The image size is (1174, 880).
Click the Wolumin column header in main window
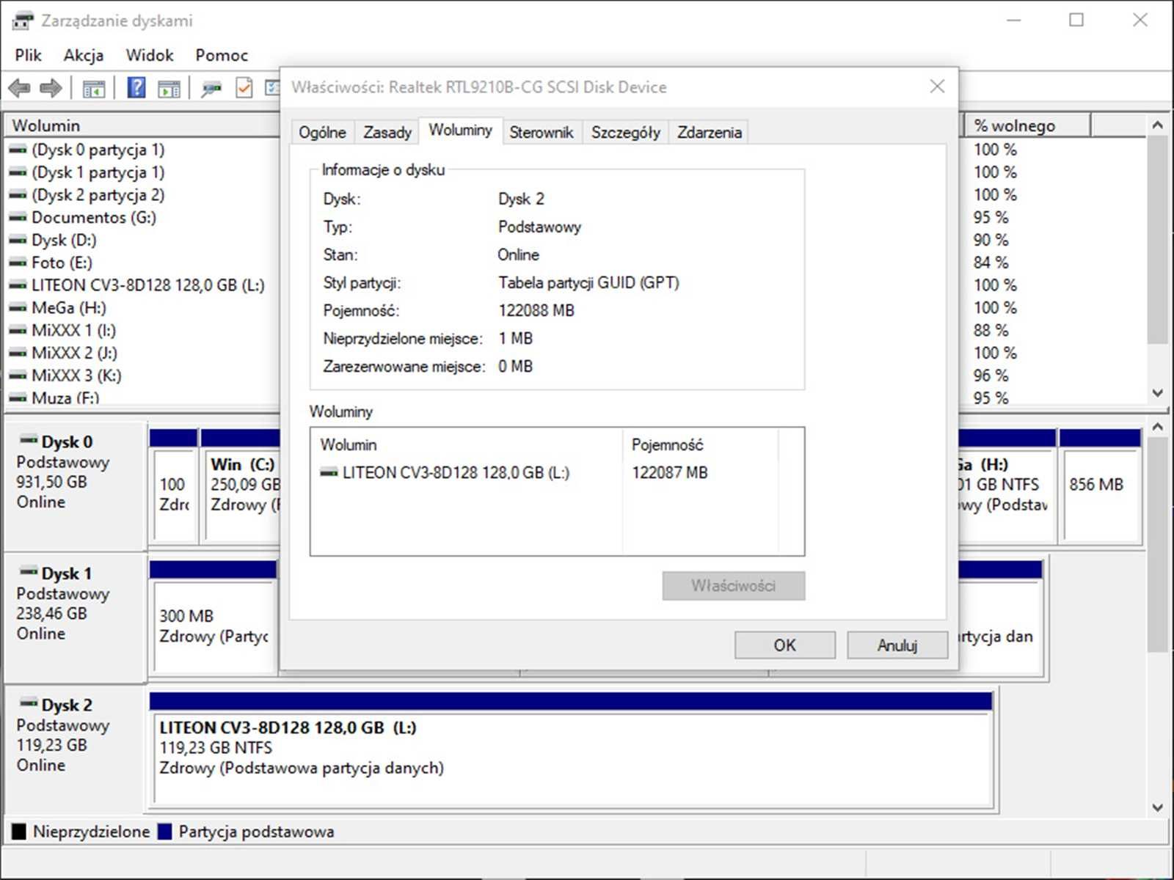(143, 125)
